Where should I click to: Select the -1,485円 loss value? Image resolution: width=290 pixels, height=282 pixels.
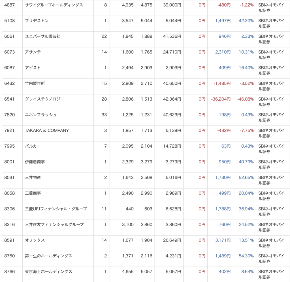tap(222, 83)
